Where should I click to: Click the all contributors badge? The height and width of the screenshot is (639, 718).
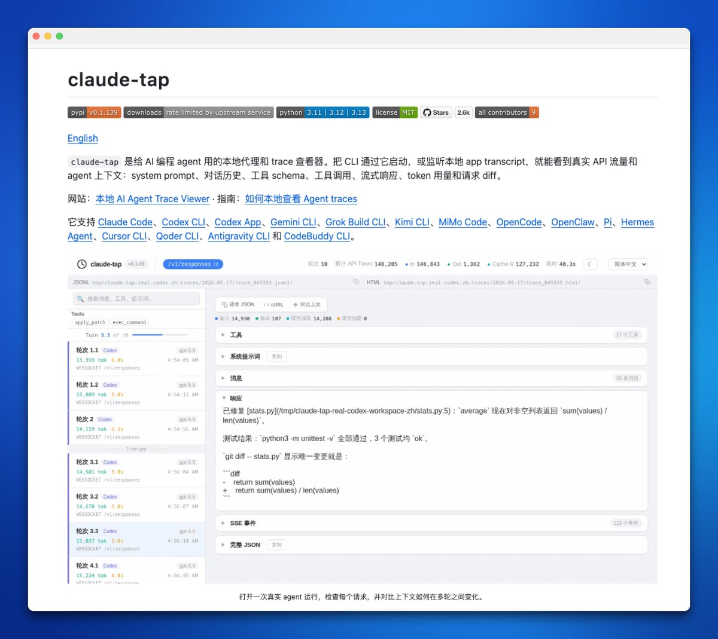click(x=507, y=112)
